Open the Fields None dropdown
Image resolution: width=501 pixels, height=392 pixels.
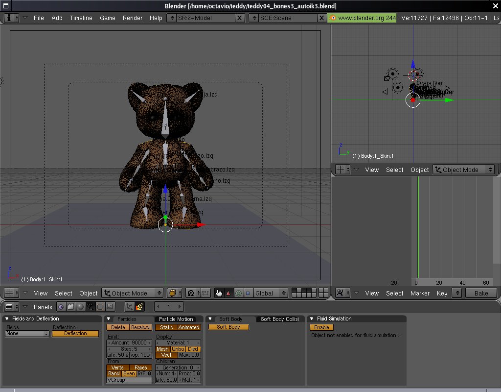click(27, 333)
